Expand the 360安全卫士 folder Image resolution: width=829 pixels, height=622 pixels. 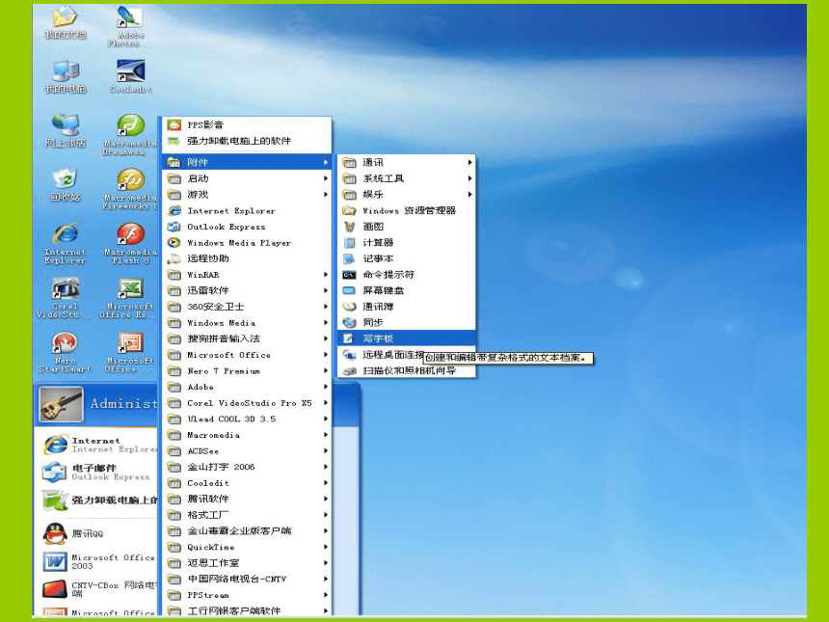point(247,307)
